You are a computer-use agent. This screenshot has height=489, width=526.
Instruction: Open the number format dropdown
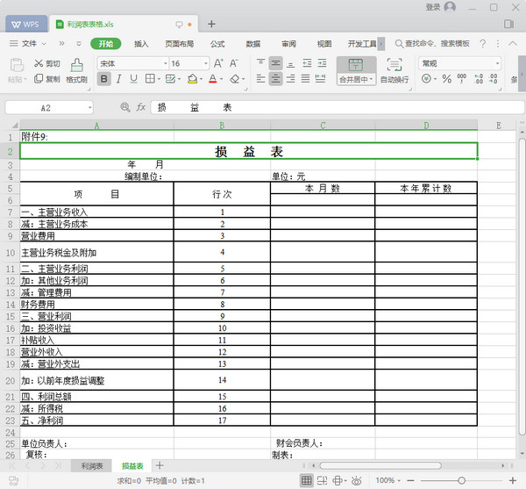[497, 63]
